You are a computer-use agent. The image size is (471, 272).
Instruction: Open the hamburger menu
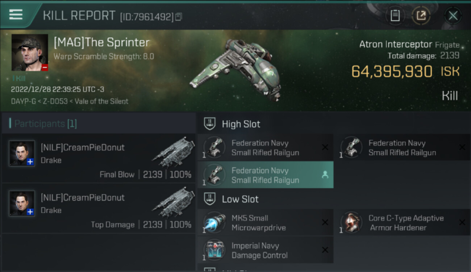(x=16, y=15)
